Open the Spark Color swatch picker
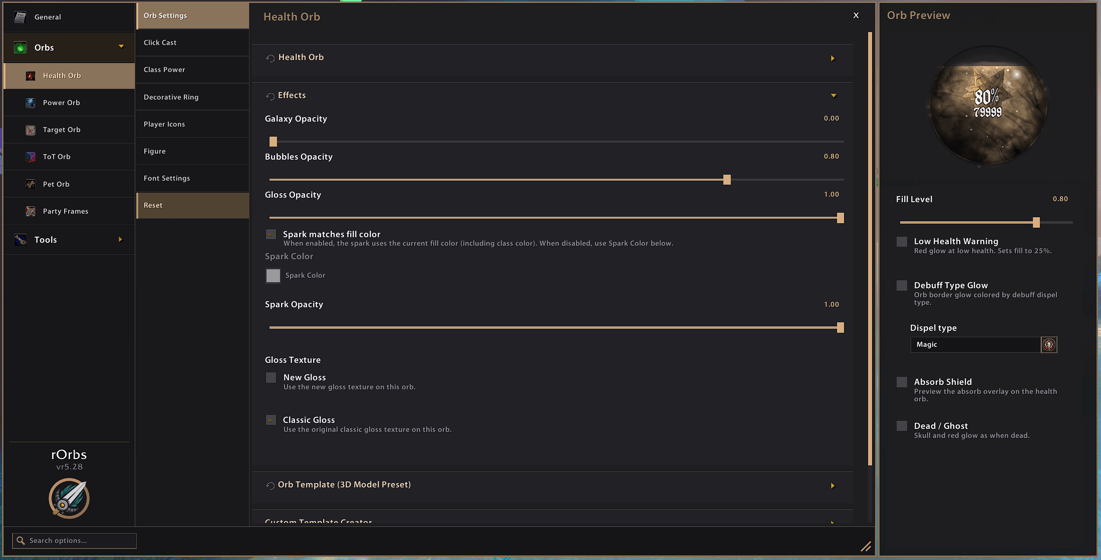 pyautogui.click(x=273, y=276)
